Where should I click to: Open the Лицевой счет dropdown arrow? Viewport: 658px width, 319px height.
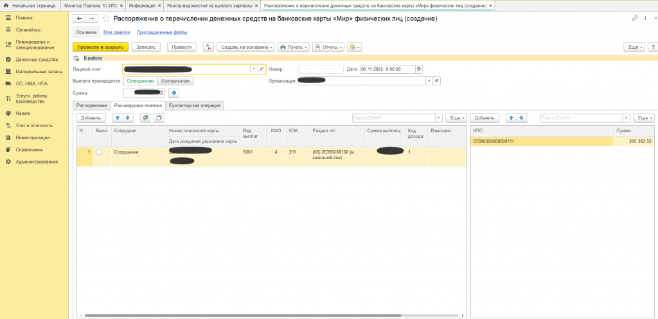tap(254, 69)
